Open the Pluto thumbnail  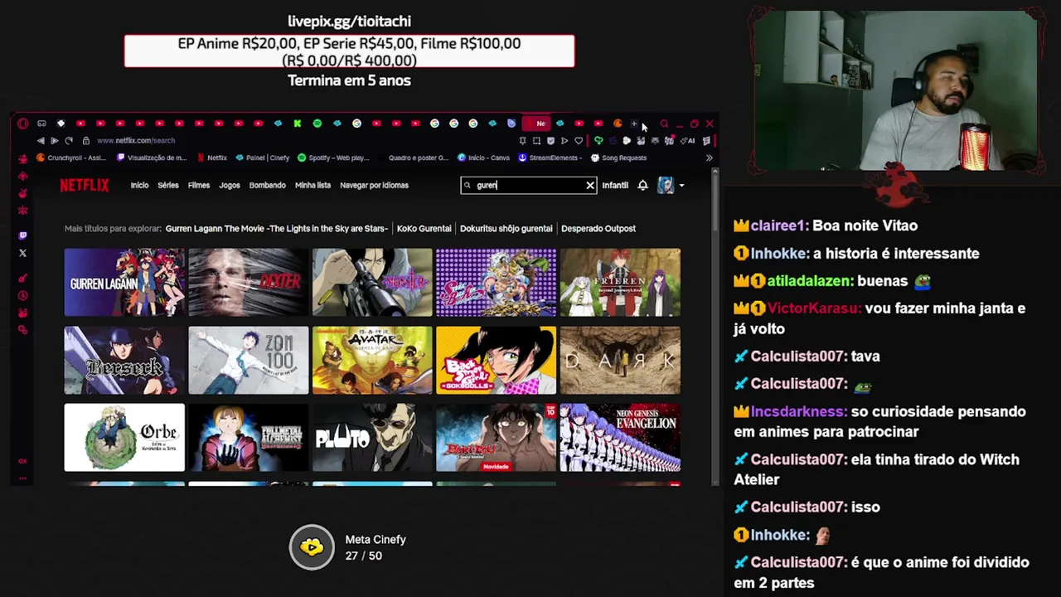tap(372, 438)
